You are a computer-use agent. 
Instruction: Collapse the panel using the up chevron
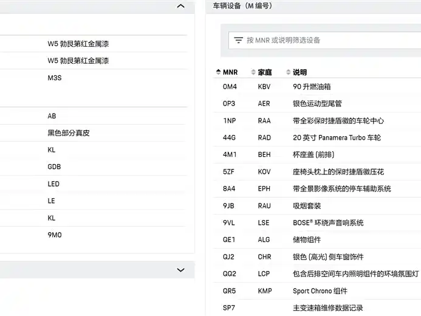coord(180,6)
